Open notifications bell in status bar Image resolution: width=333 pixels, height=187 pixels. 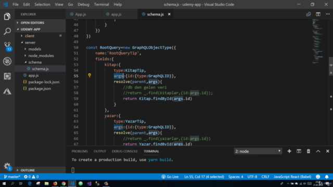(x=327, y=177)
